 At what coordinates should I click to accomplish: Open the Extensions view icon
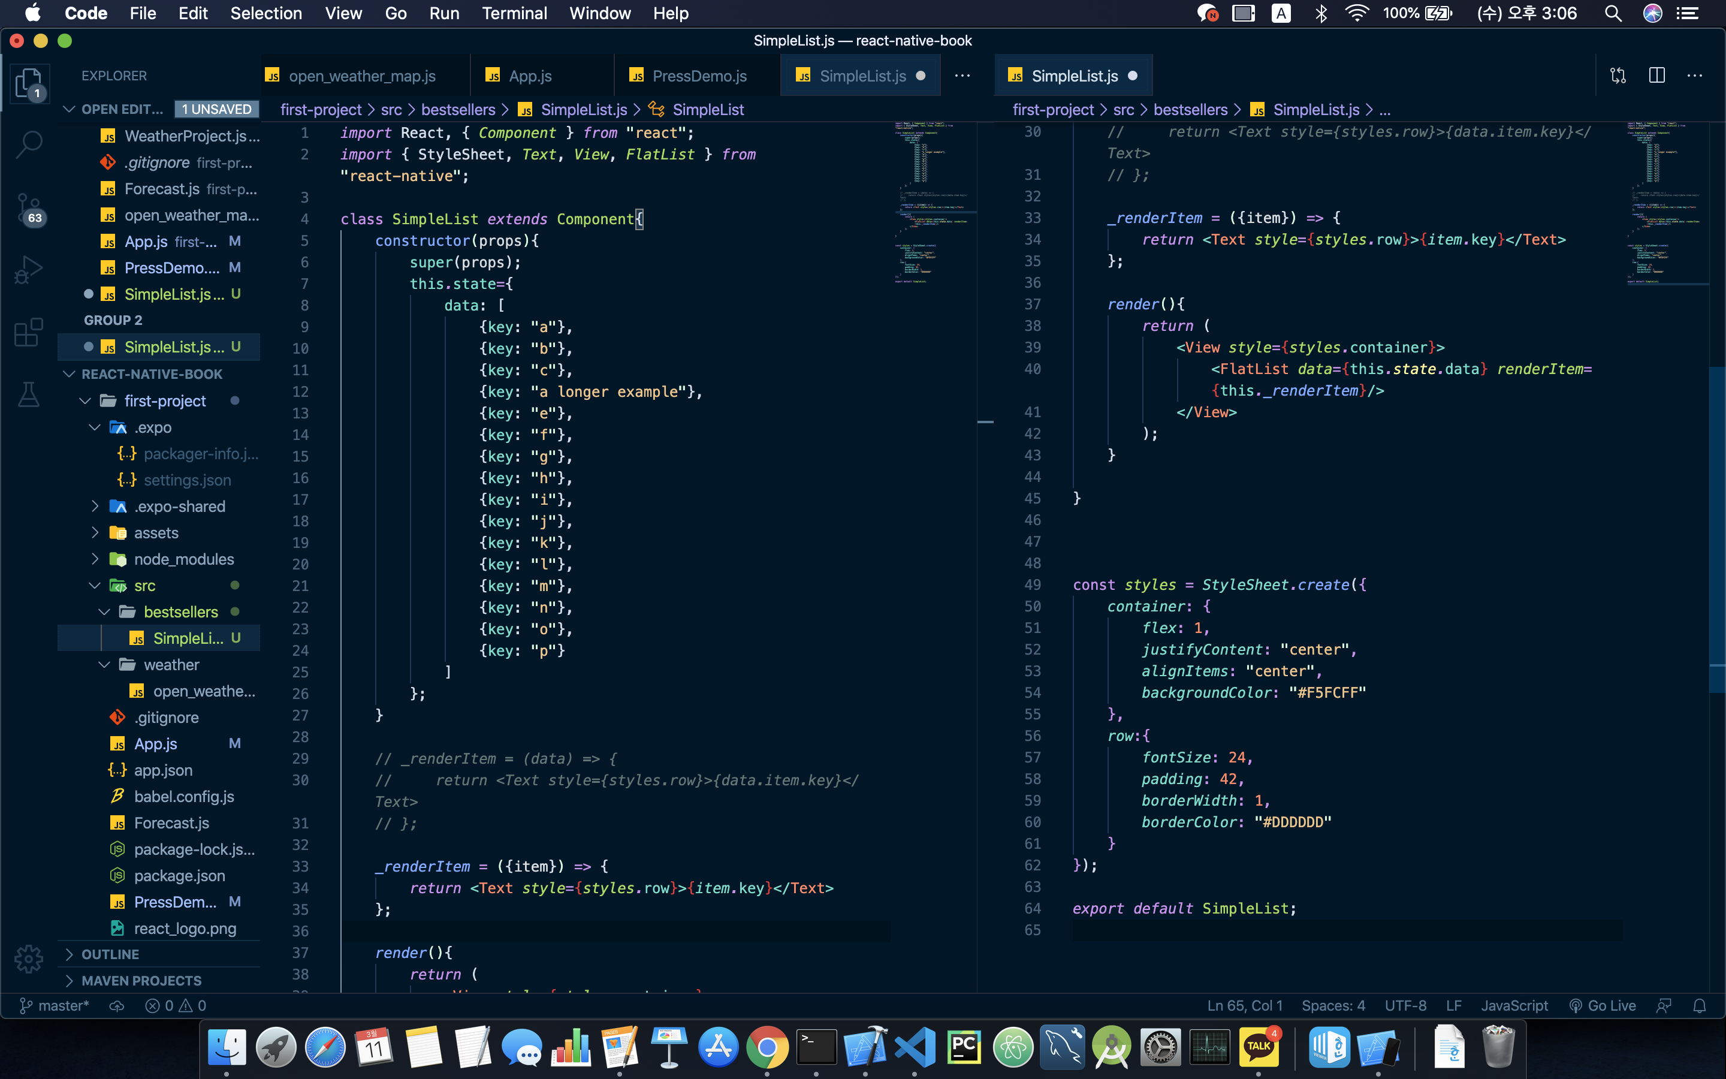pyautogui.click(x=29, y=333)
